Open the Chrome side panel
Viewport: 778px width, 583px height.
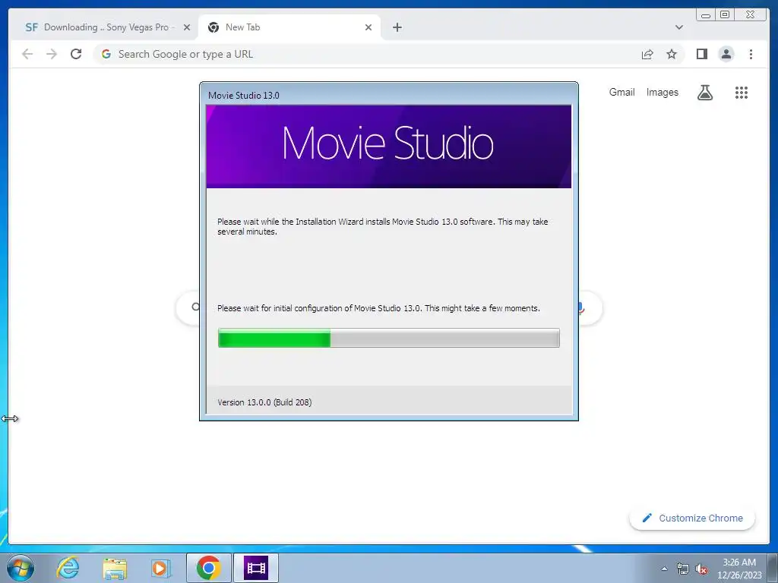tap(701, 54)
